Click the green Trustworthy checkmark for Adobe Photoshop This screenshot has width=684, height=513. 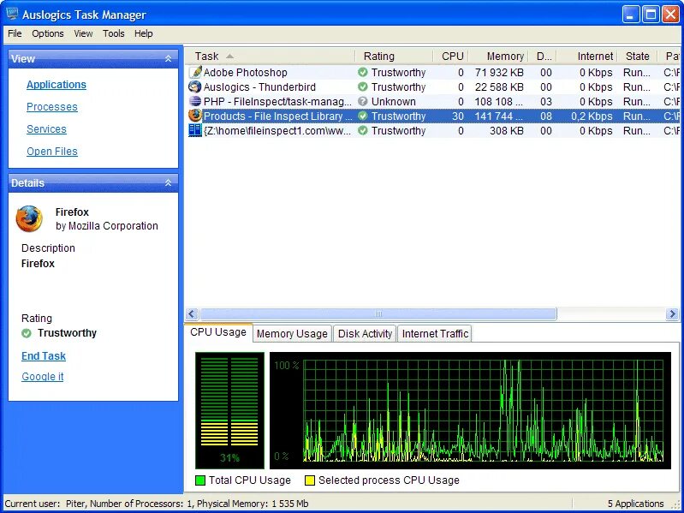[x=362, y=72]
